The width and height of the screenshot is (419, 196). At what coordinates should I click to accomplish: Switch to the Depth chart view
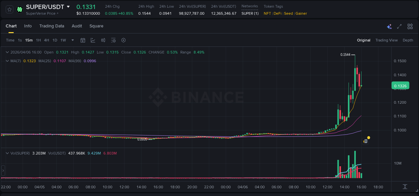[408, 40]
